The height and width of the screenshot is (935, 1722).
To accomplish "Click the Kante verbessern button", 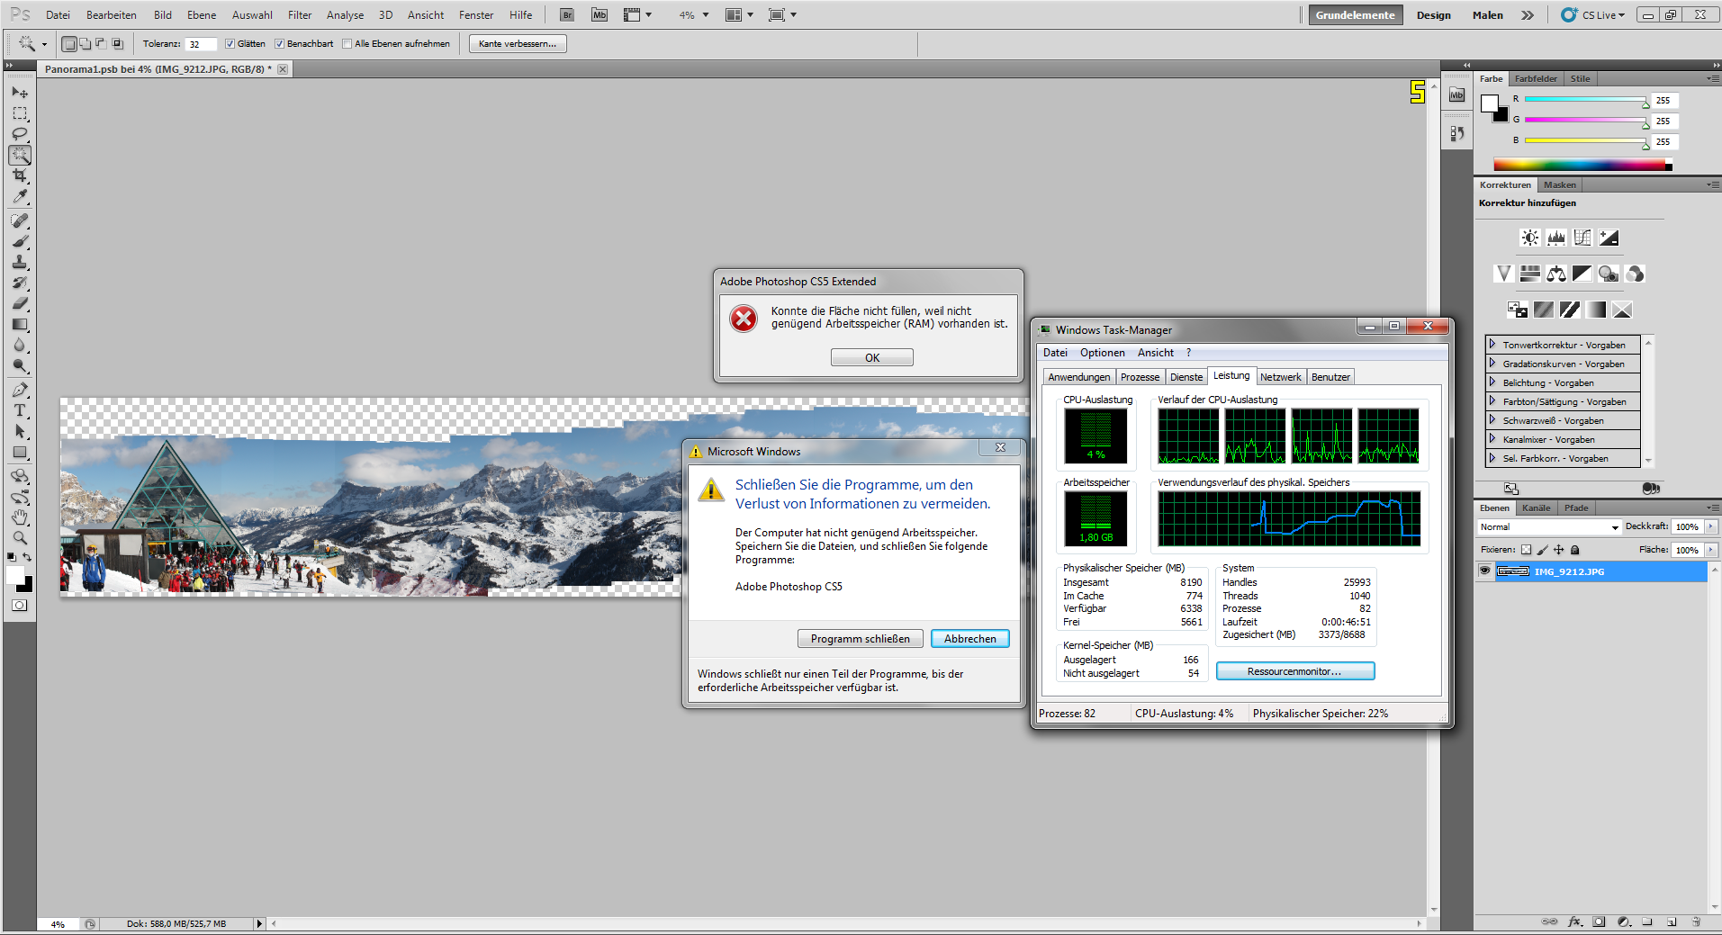I will [x=518, y=43].
